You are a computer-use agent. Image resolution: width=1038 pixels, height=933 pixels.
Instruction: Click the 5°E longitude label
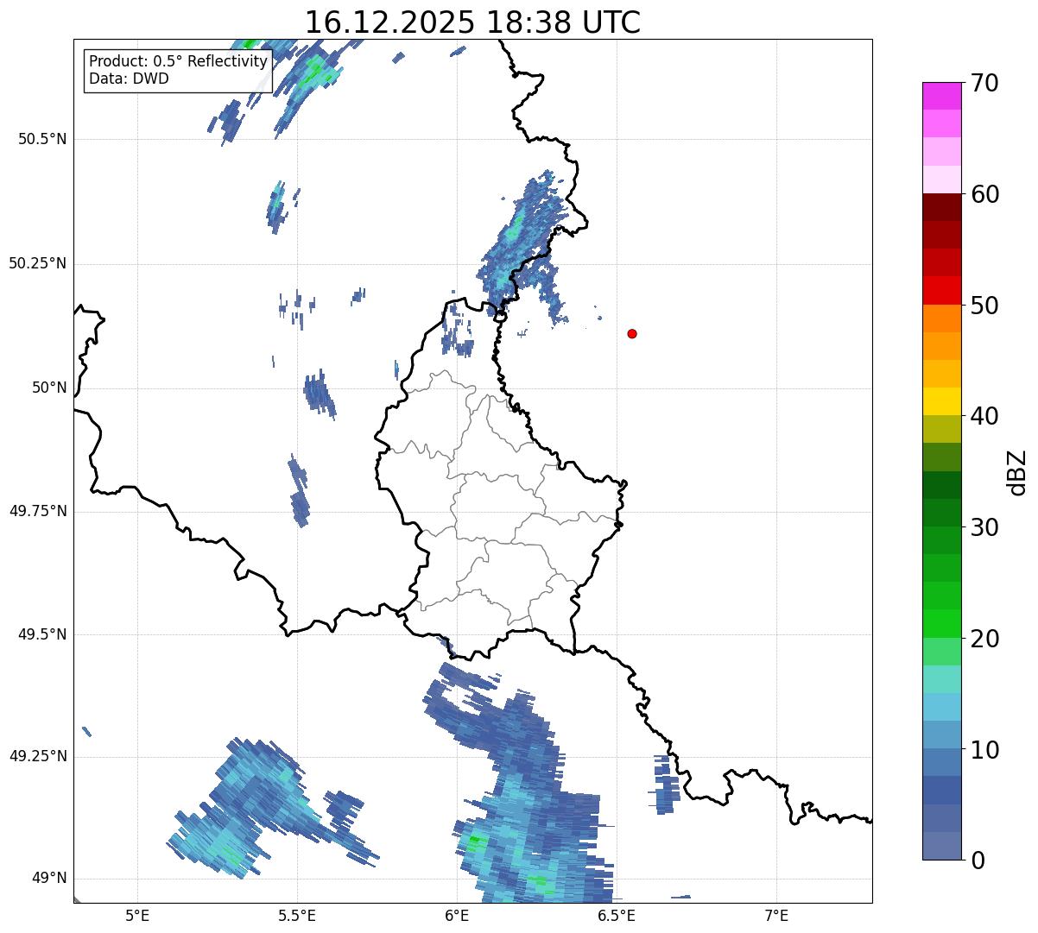coord(137,915)
